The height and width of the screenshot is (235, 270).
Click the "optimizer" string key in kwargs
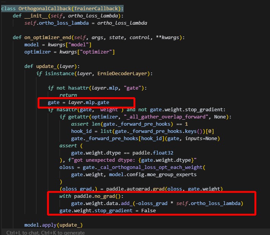click(97, 52)
